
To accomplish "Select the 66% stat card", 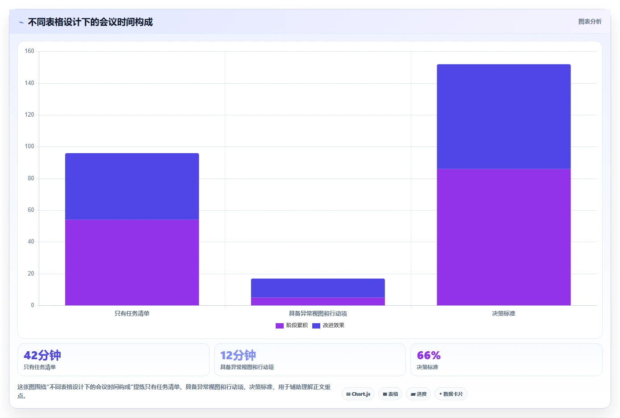I will click(x=506, y=360).
